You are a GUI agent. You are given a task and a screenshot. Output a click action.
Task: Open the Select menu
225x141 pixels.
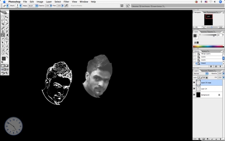click(x=58, y=2)
